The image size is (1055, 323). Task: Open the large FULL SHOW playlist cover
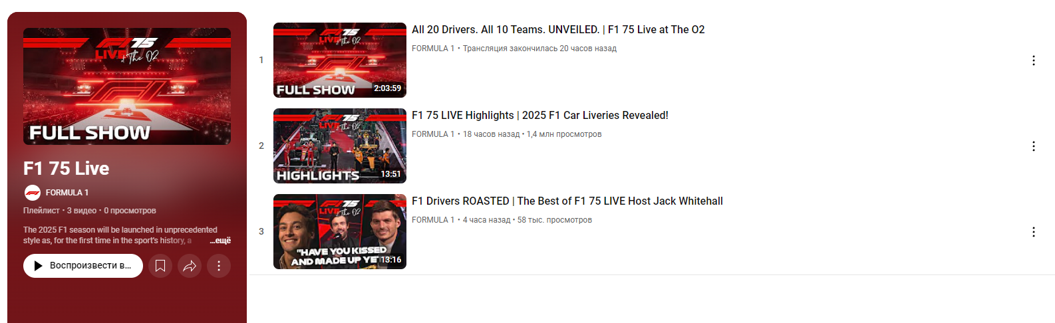(127, 86)
